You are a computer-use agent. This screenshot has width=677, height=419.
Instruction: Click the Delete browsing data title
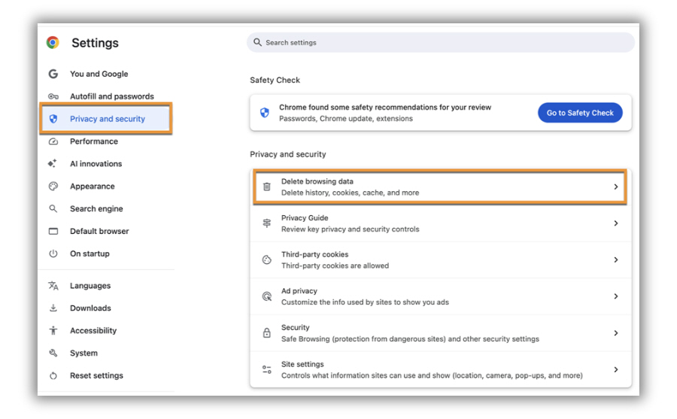pos(317,181)
